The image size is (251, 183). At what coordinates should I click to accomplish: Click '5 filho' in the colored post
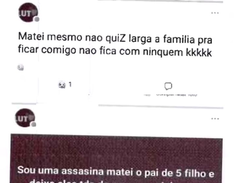coord(191,173)
